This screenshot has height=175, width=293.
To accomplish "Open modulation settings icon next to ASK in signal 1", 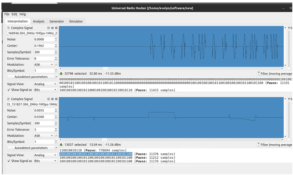I will pyautogui.click(x=55, y=65).
